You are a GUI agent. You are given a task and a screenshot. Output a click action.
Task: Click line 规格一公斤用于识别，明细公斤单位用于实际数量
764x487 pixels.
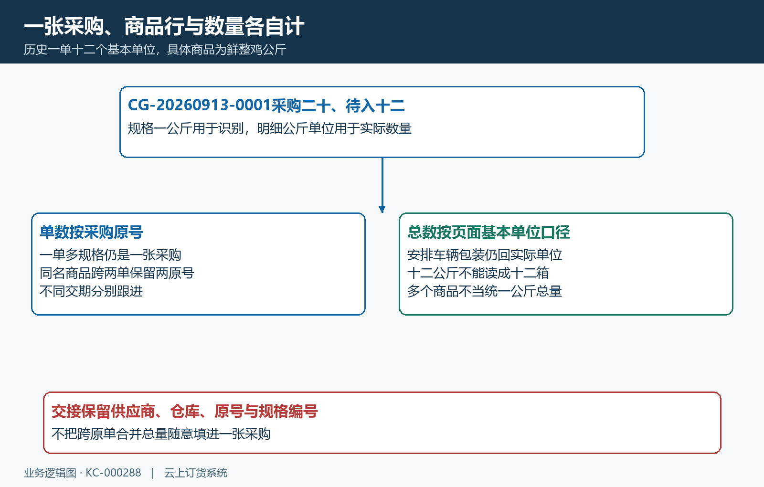(x=270, y=128)
